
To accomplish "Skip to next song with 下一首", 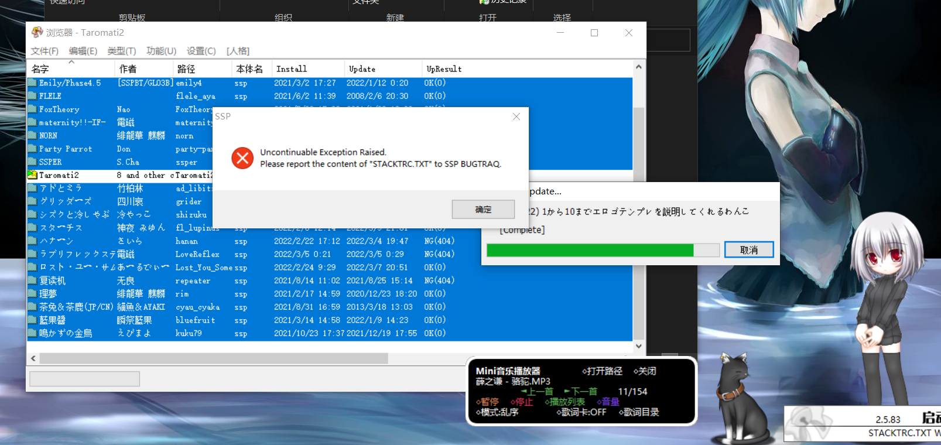I will (x=580, y=391).
